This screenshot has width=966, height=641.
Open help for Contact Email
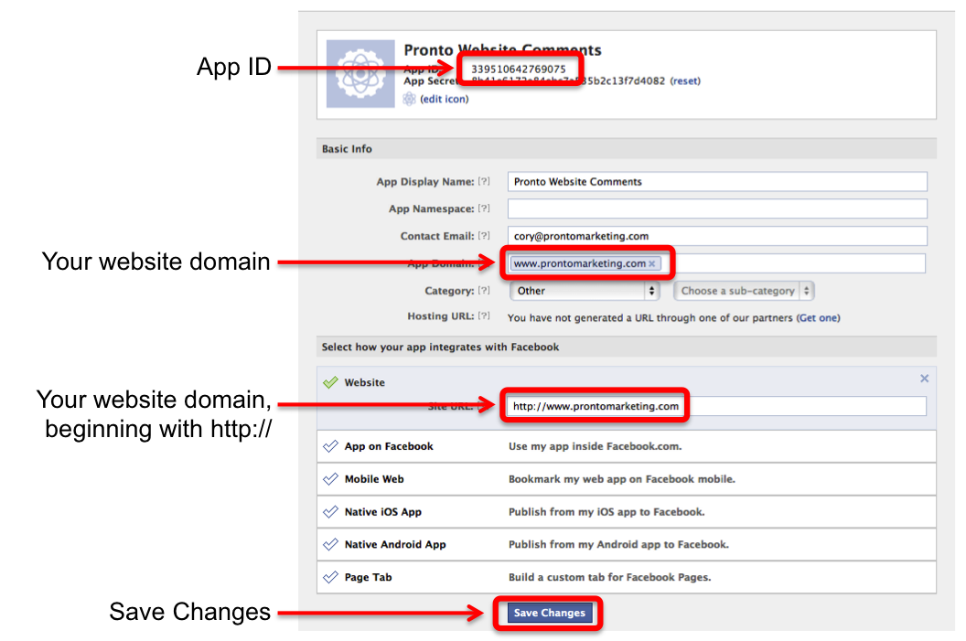tap(484, 235)
